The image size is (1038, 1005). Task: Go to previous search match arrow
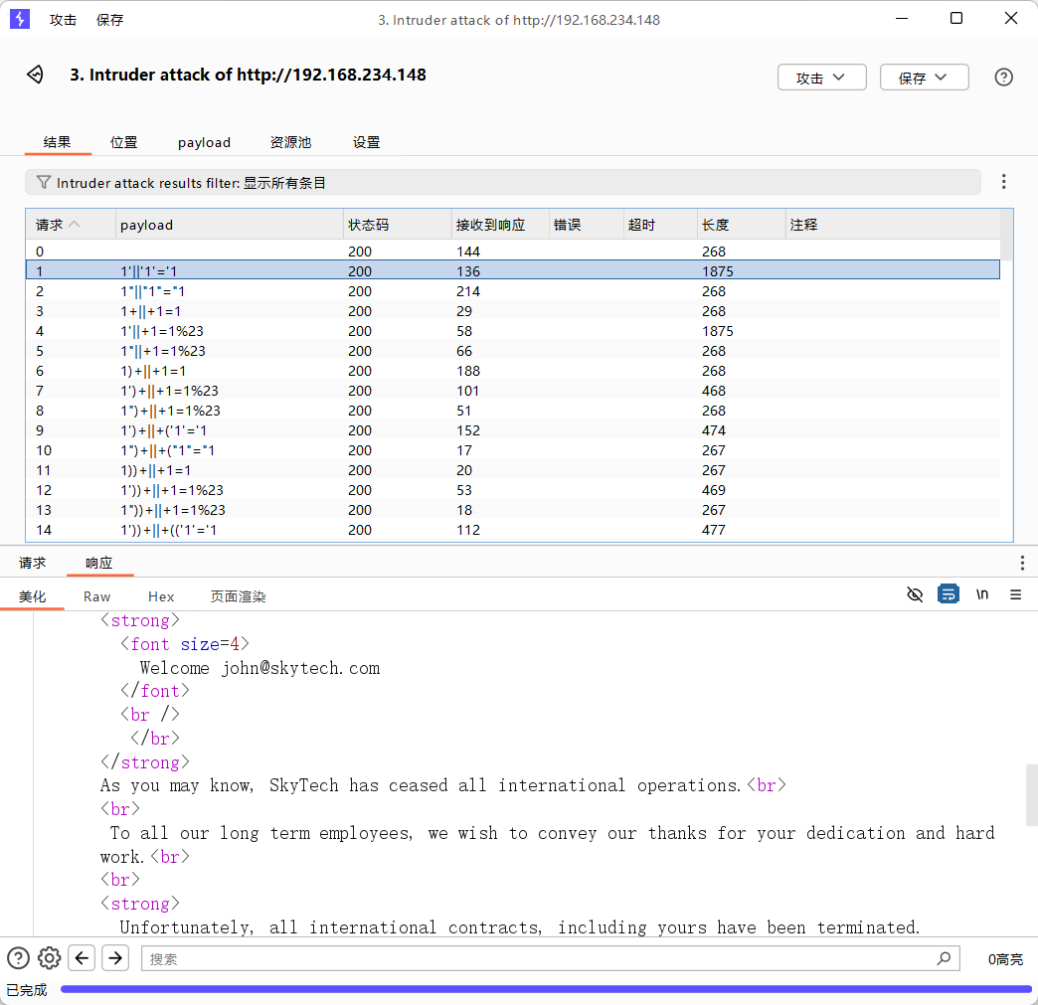point(83,958)
